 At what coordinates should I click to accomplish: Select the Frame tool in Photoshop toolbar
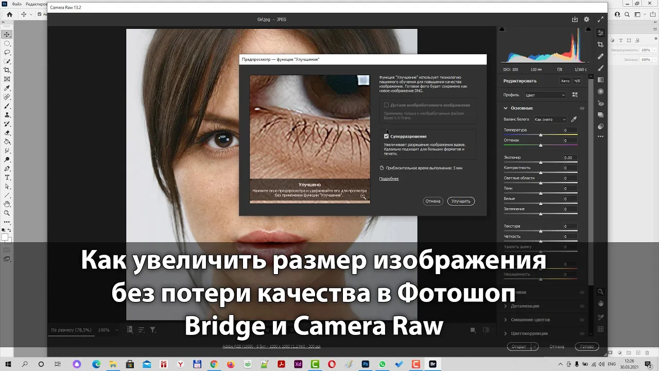click(7, 79)
